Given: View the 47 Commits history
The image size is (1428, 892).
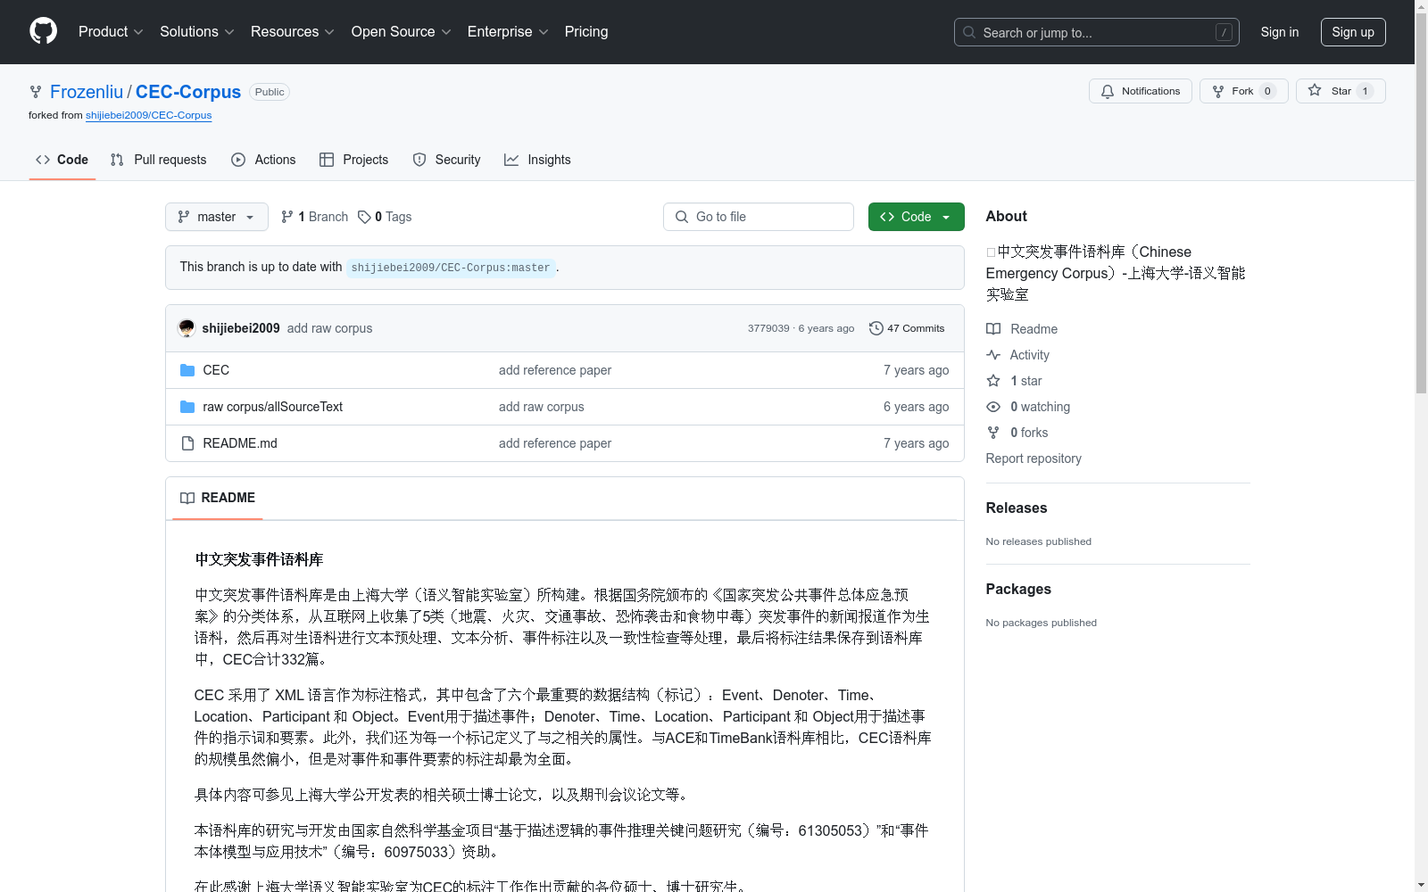Looking at the screenshot, I should [907, 328].
